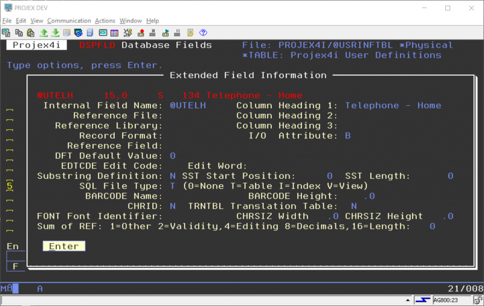484x306 pixels.
Task: Click the Internal Field Name value @UTELH
Action: click(x=188, y=105)
